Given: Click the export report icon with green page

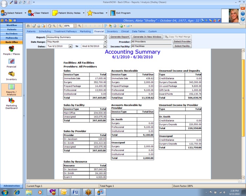Looking at the screenshot, I should 121,26.
